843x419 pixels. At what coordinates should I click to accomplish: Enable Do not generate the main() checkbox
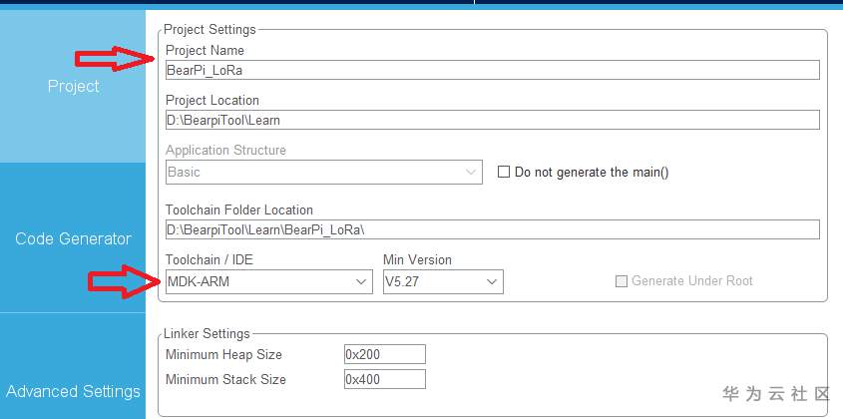[504, 172]
